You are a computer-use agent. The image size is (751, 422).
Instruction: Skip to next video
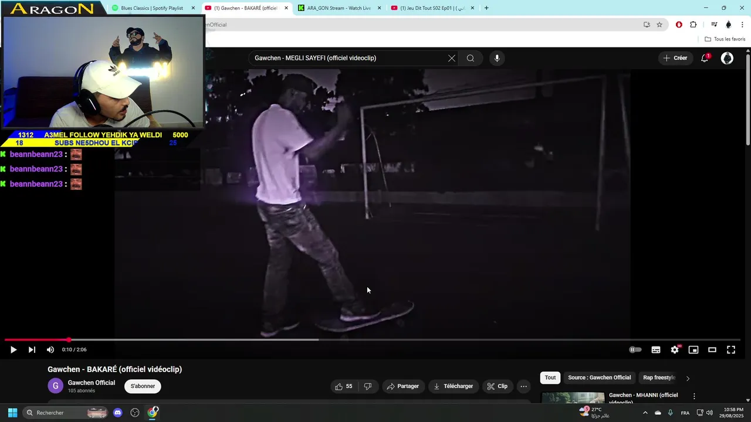click(32, 350)
